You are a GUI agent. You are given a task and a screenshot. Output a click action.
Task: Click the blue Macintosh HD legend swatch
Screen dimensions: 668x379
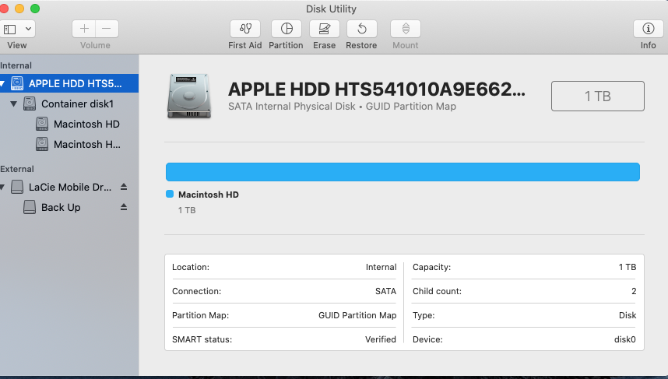click(x=170, y=195)
